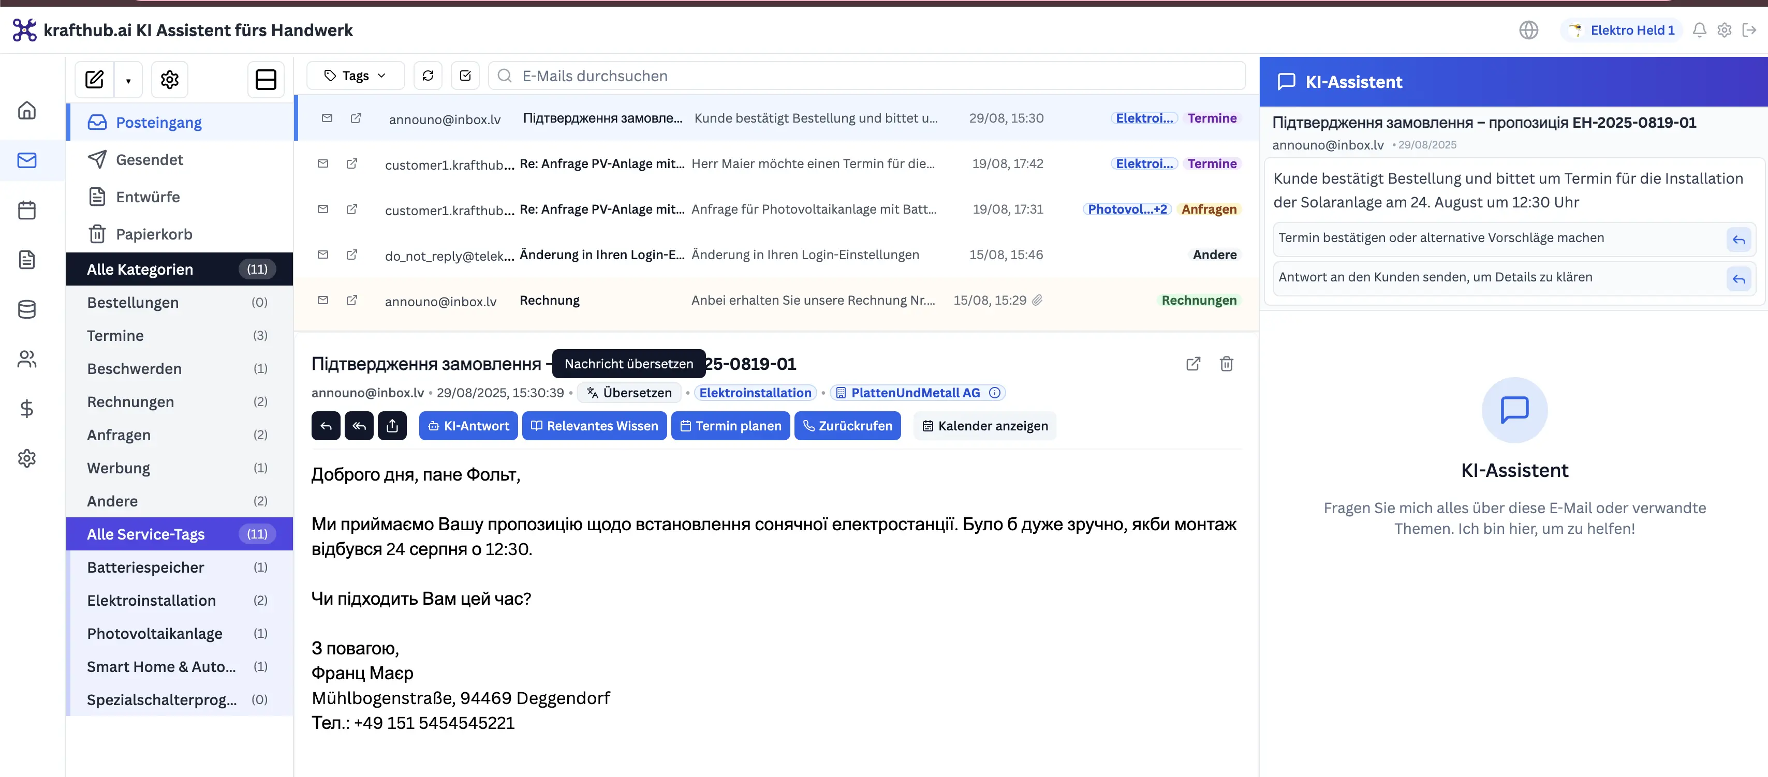Viewport: 1768px width, 777px height.
Task: Refresh the inbox with the reload icon
Action: tap(428, 76)
